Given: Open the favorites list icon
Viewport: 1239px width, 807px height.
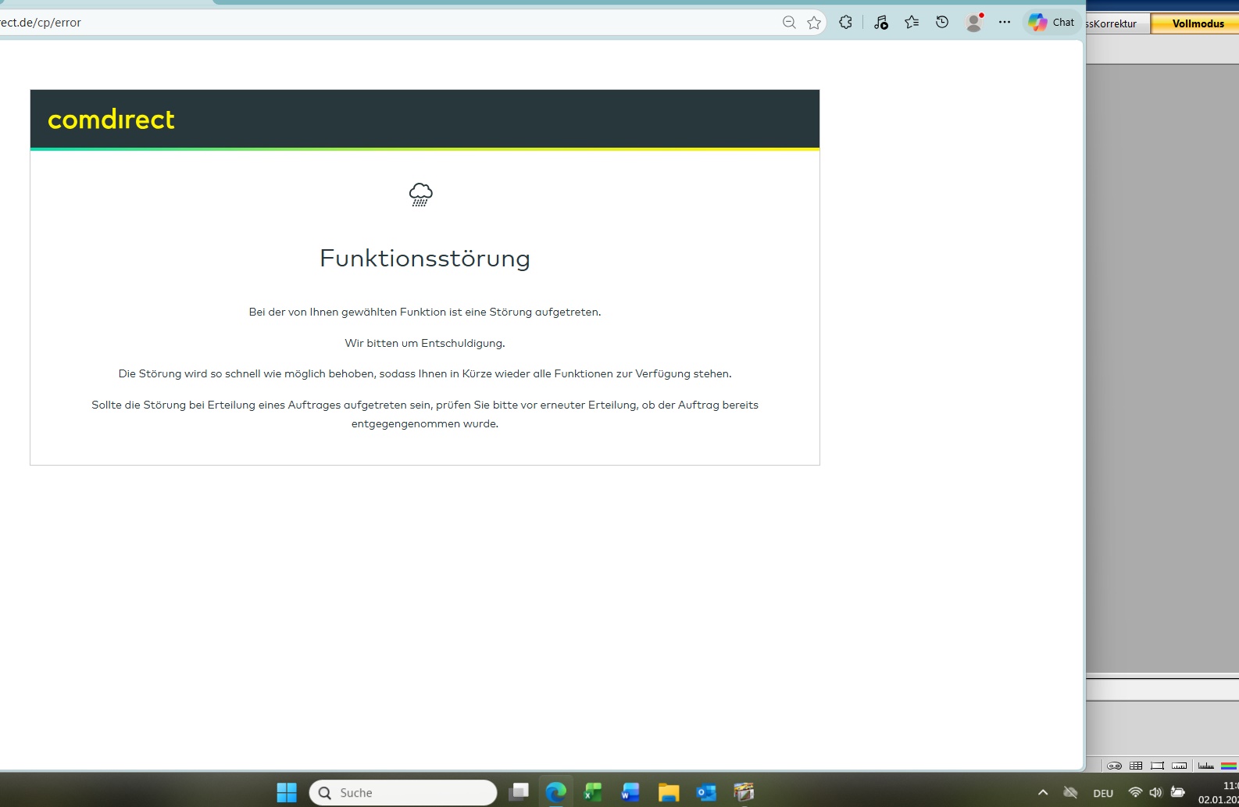Looking at the screenshot, I should 911,23.
